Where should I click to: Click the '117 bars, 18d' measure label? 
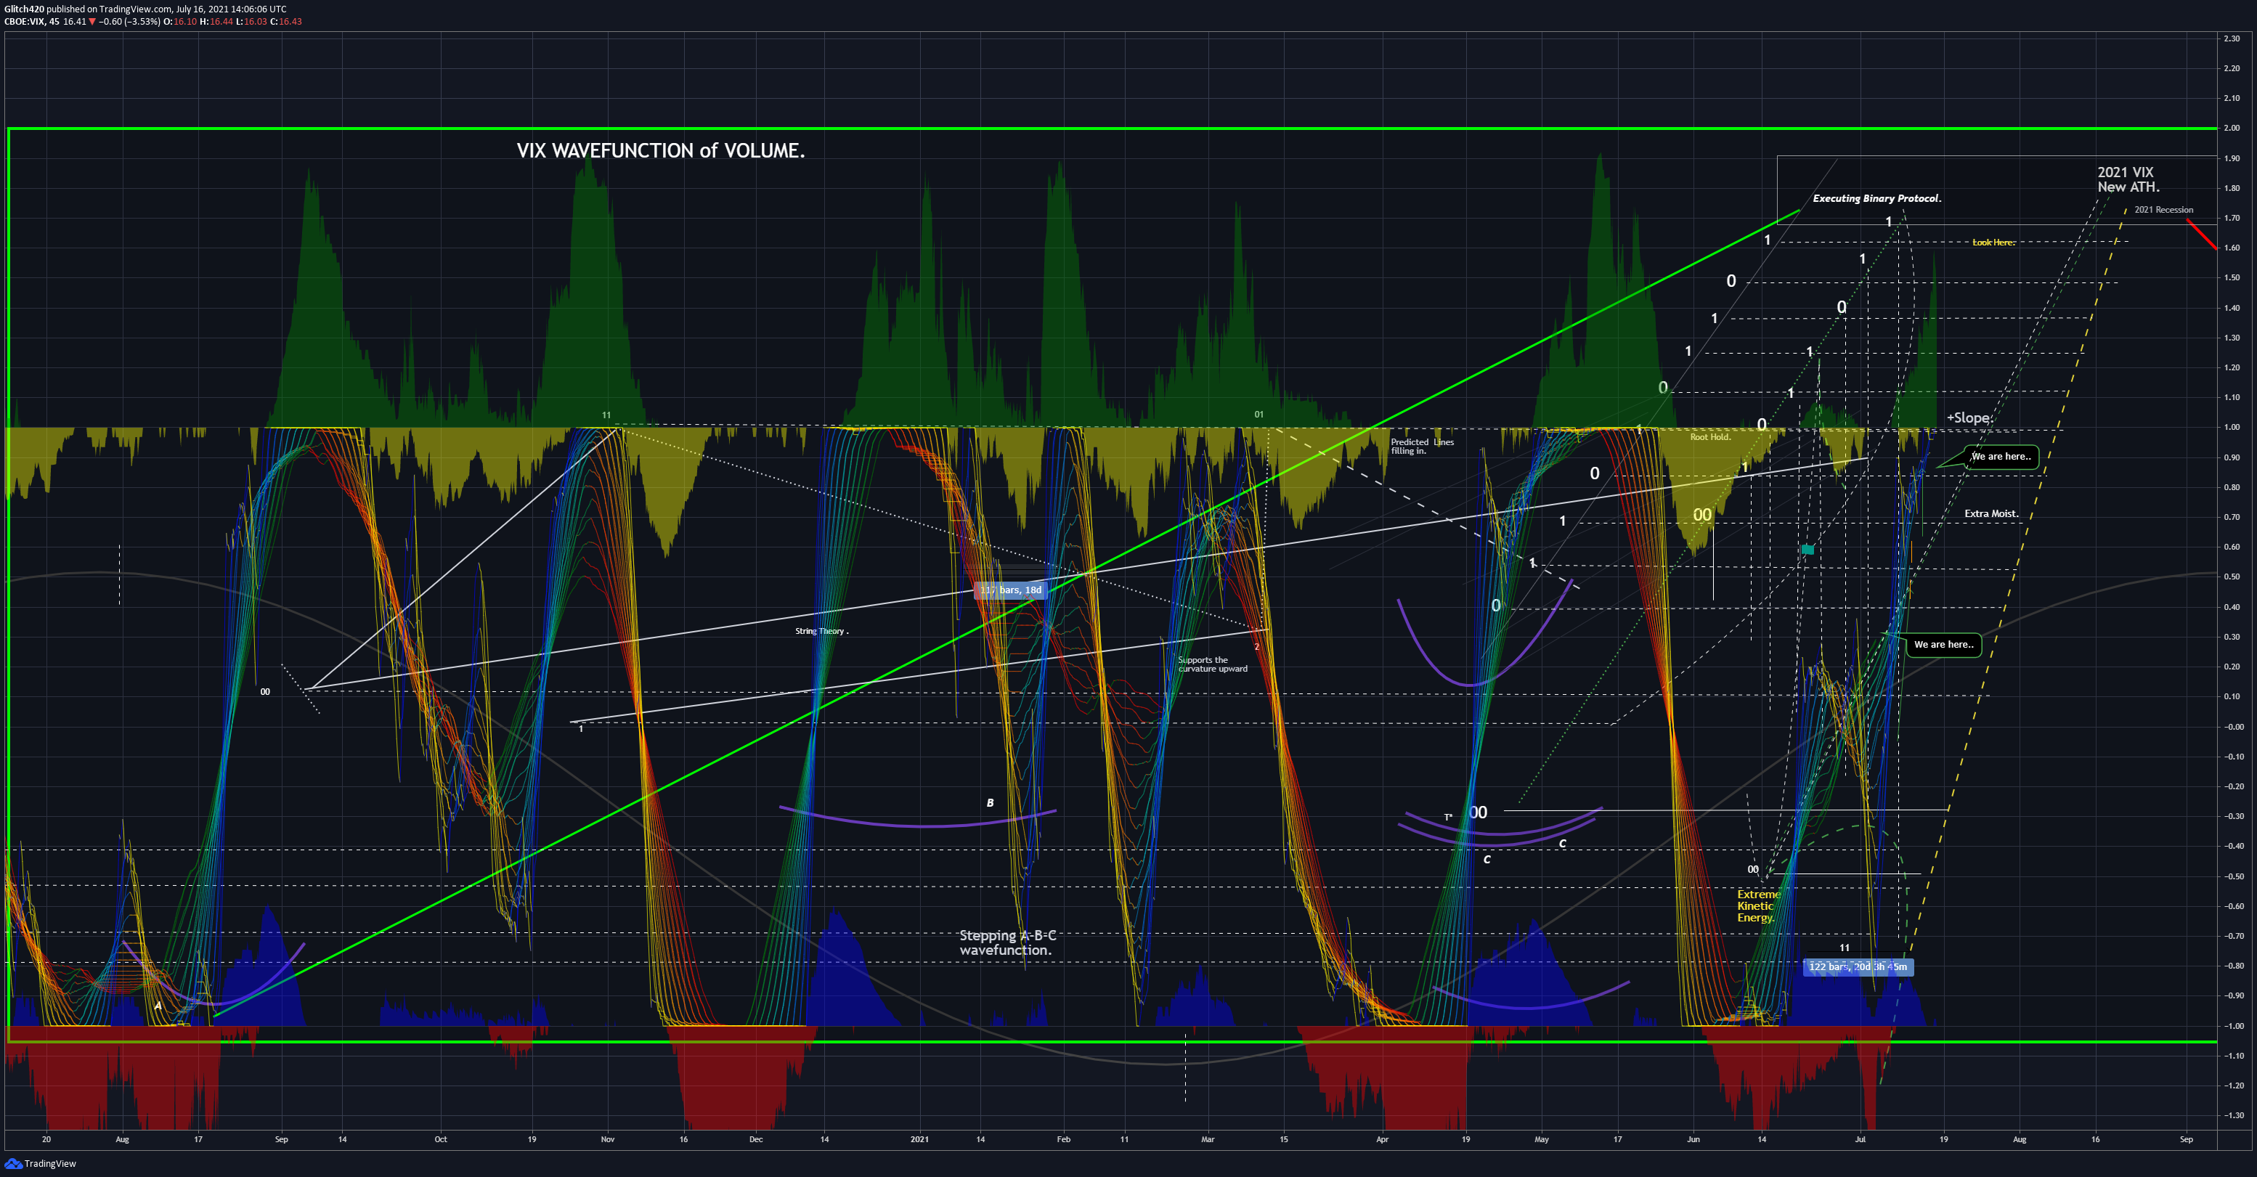point(1010,590)
